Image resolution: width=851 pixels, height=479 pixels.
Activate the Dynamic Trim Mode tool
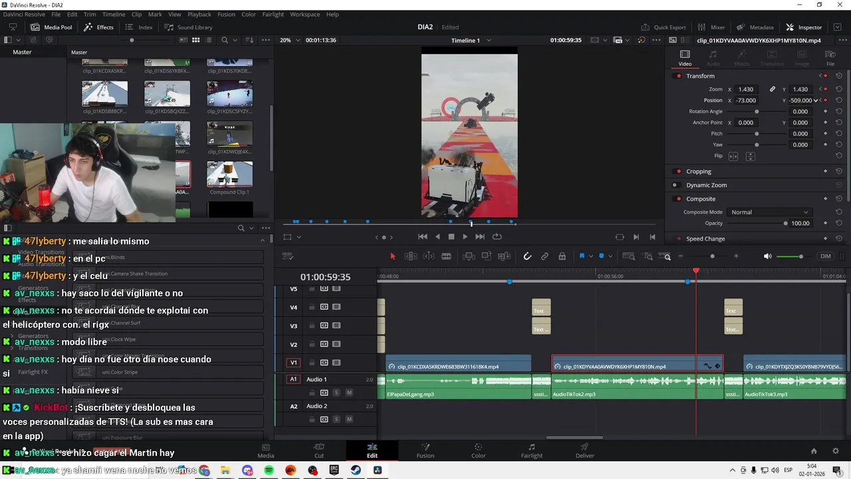coord(429,256)
